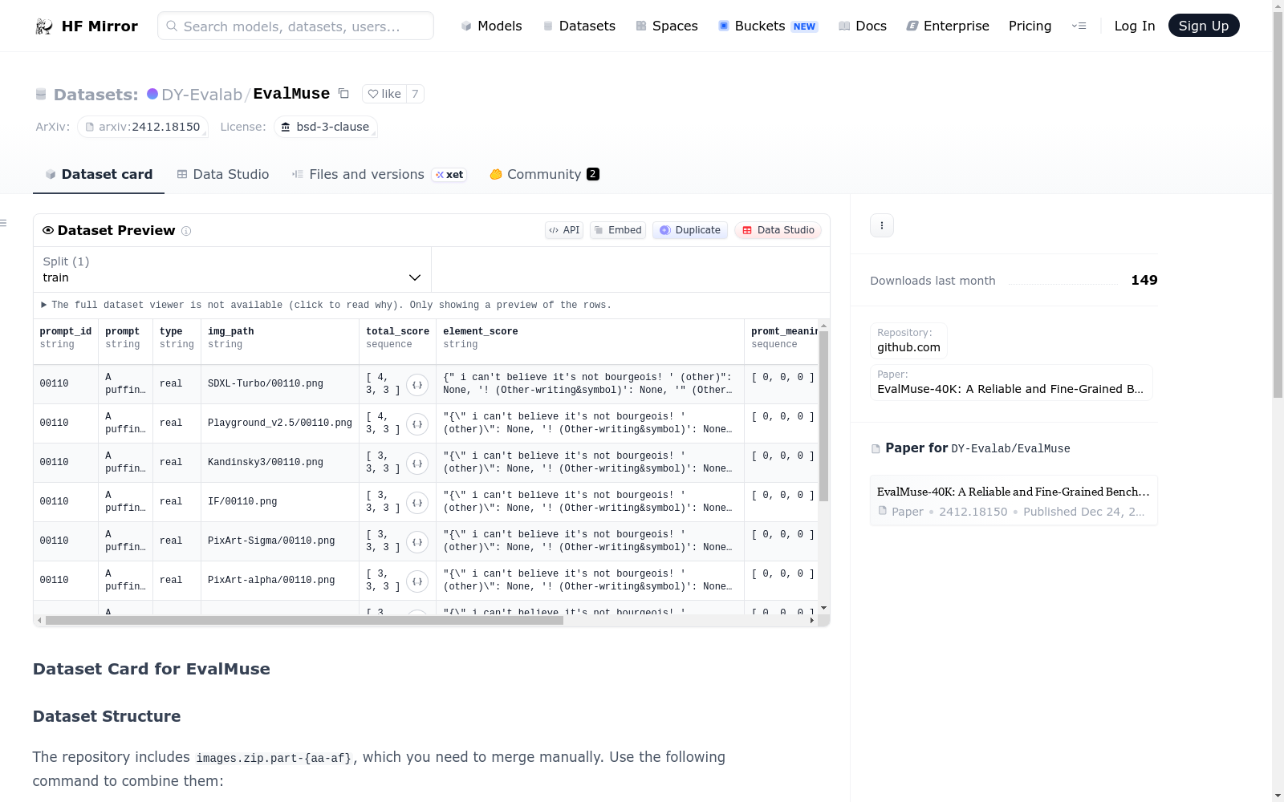Open the table of contents side toggle

tap(4, 223)
